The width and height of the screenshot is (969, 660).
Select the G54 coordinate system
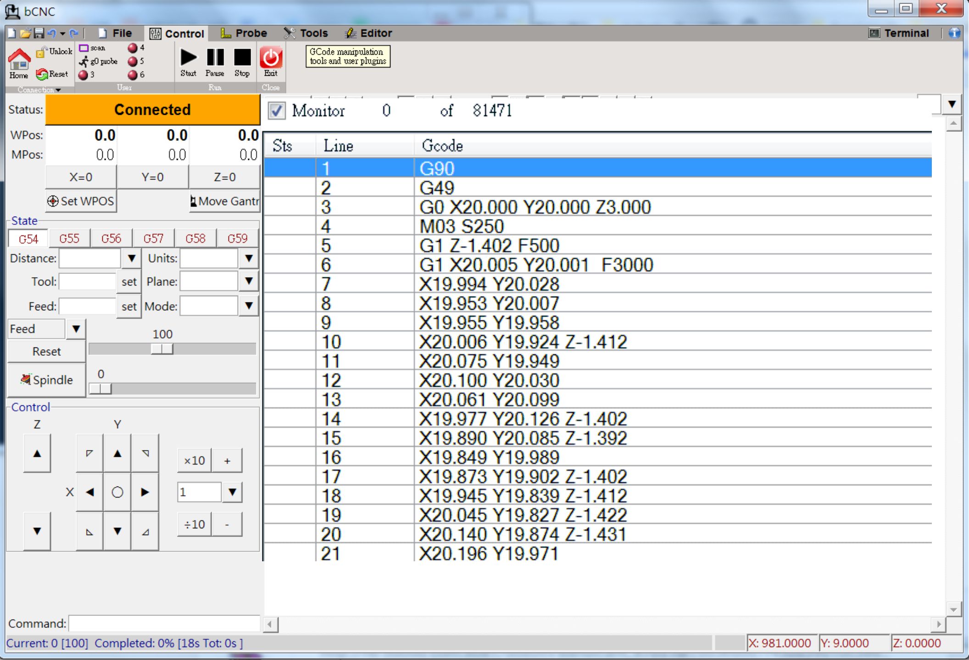pyautogui.click(x=28, y=239)
